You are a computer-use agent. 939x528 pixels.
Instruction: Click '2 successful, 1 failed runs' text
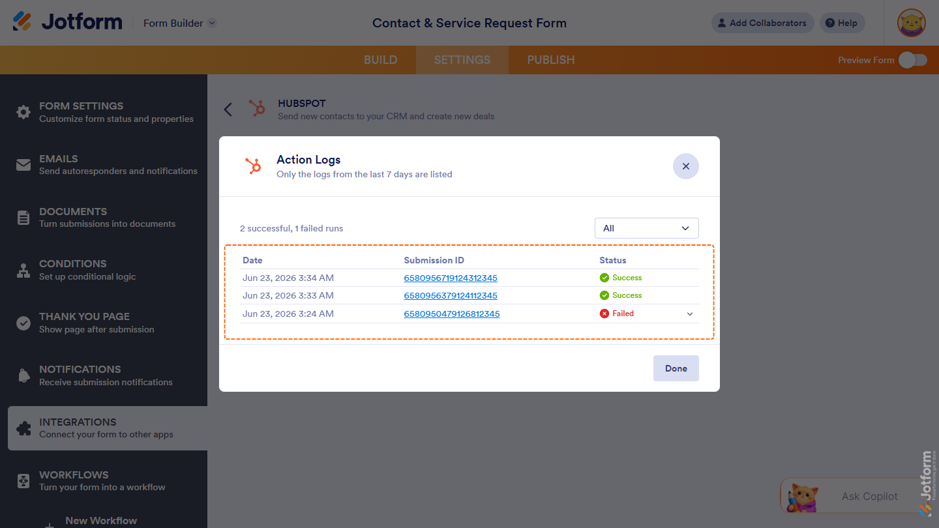click(291, 228)
